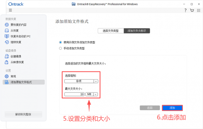Click the 添加原始文件格式 page title

click(x=72, y=21)
